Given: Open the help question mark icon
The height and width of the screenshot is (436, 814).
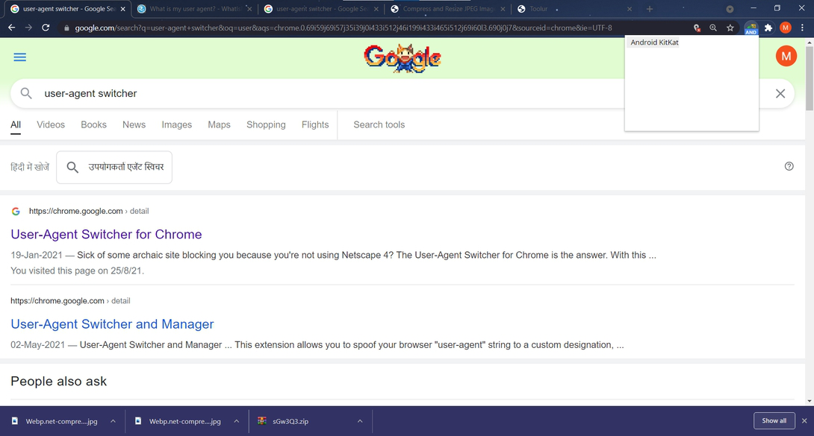Looking at the screenshot, I should [x=789, y=166].
